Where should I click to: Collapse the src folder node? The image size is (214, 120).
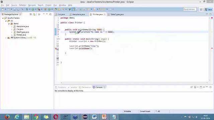[6, 21]
